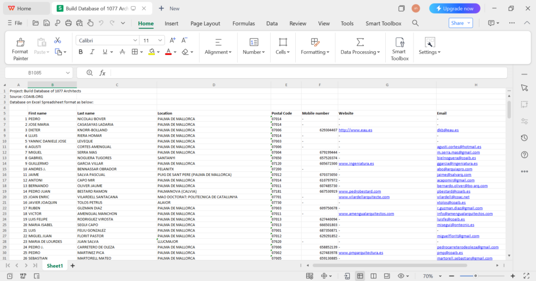Click the Cut scissors icon
Screen dimensions: 536x281
(58, 41)
